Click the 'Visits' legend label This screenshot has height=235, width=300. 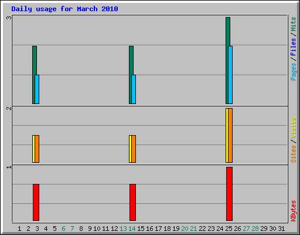click(x=294, y=127)
